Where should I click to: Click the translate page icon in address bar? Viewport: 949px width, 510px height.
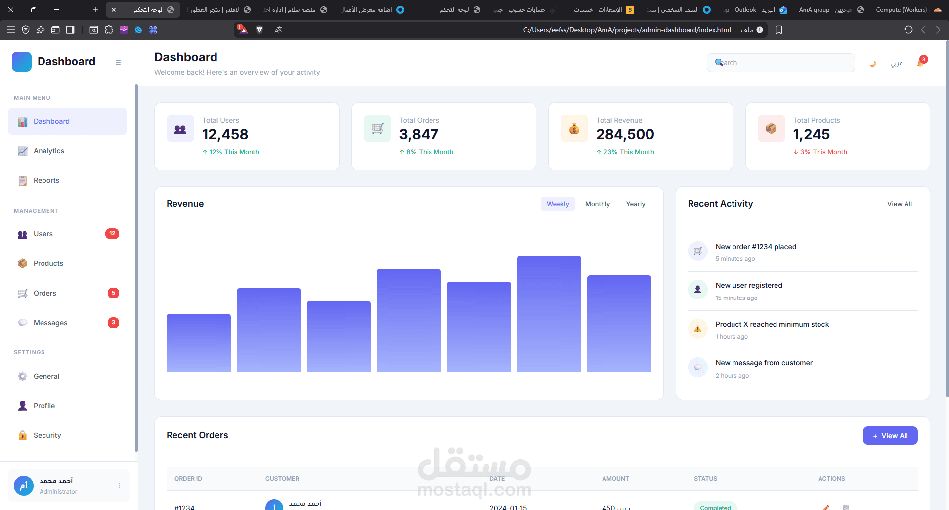tap(278, 30)
